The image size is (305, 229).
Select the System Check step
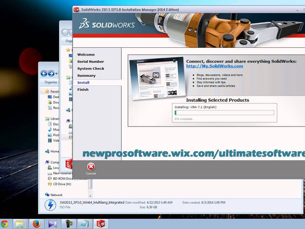[91, 69]
